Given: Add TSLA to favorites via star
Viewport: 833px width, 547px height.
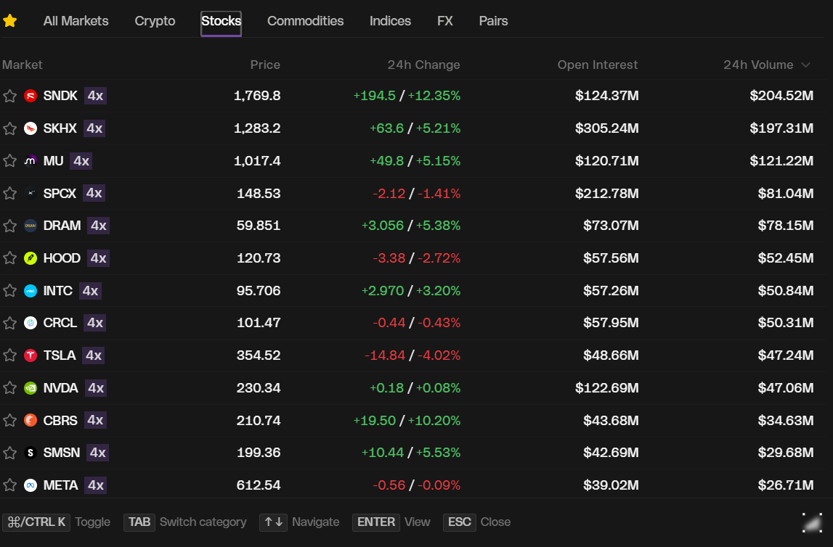Looking at the screenshot, I should (9, 355).
